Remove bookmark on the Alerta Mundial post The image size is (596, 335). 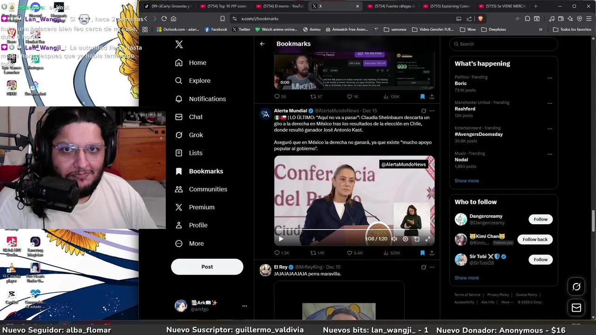pos(422,253)
